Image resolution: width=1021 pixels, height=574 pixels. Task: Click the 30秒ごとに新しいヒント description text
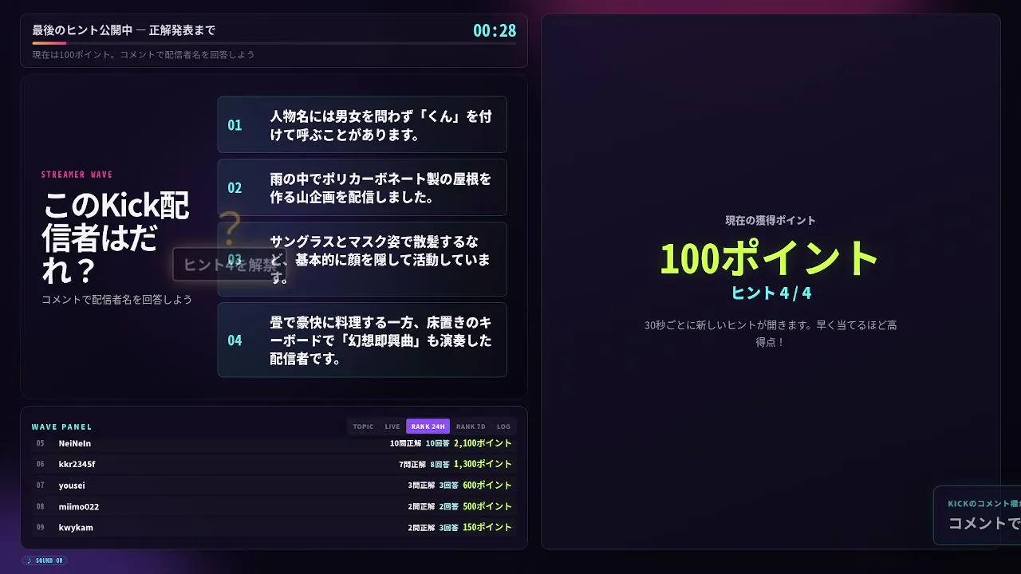(x=771, y=333)
